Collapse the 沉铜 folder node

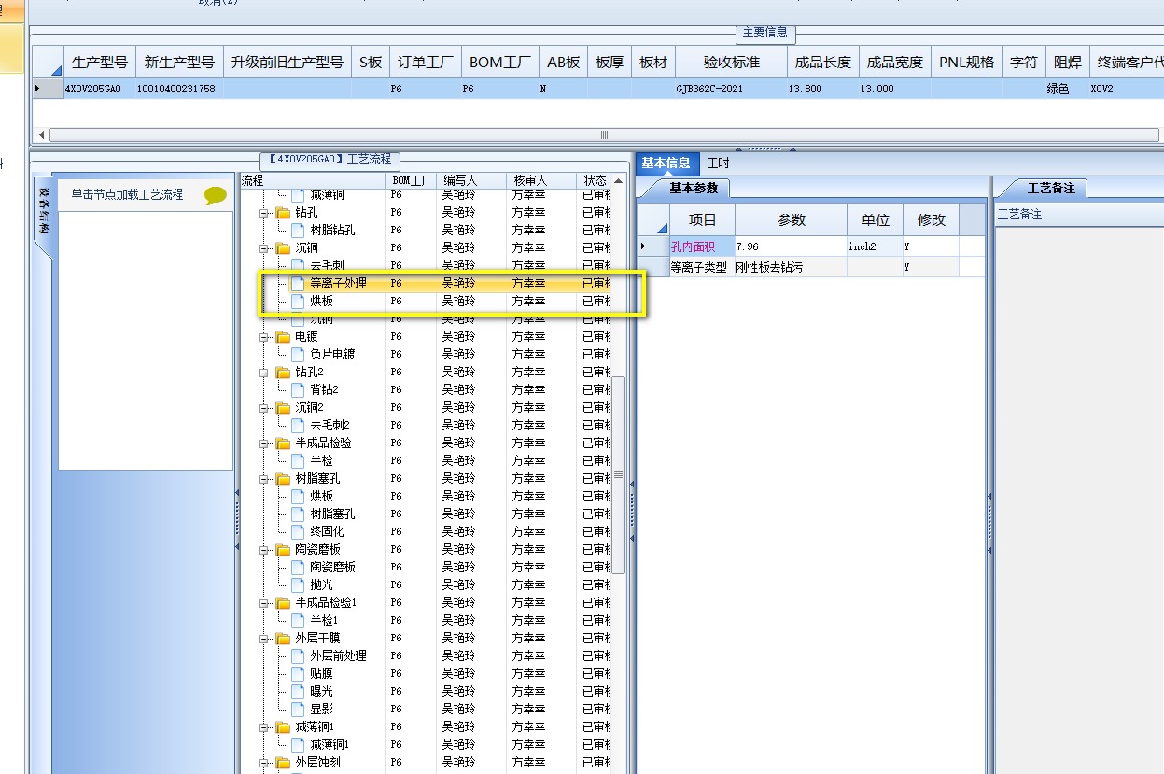pos(265,248)
